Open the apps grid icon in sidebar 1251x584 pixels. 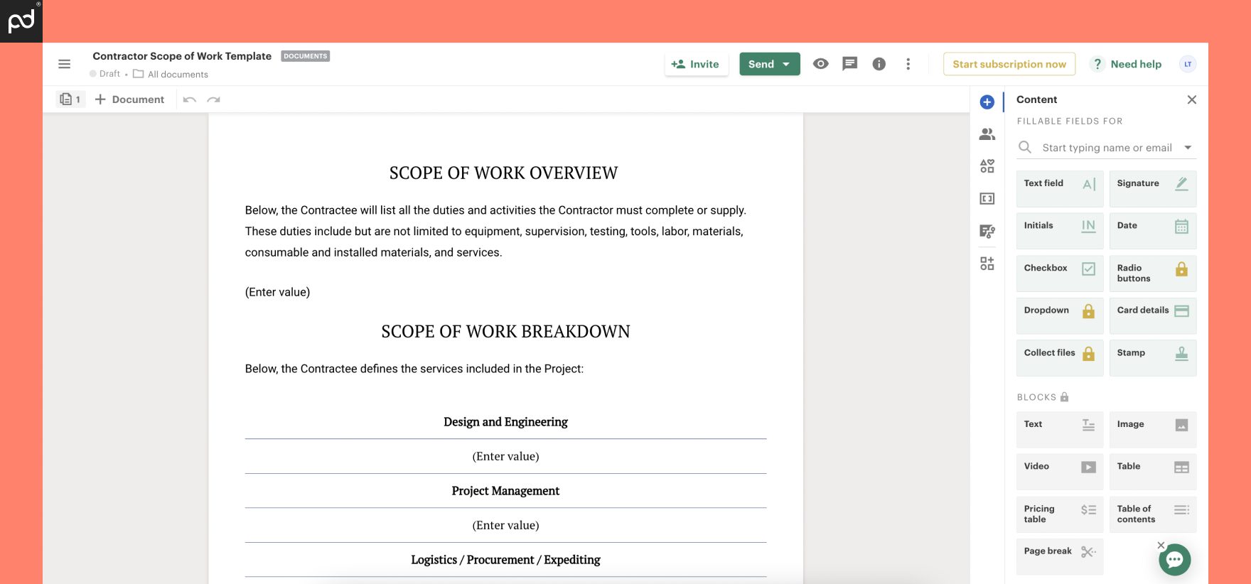[987, 264]
